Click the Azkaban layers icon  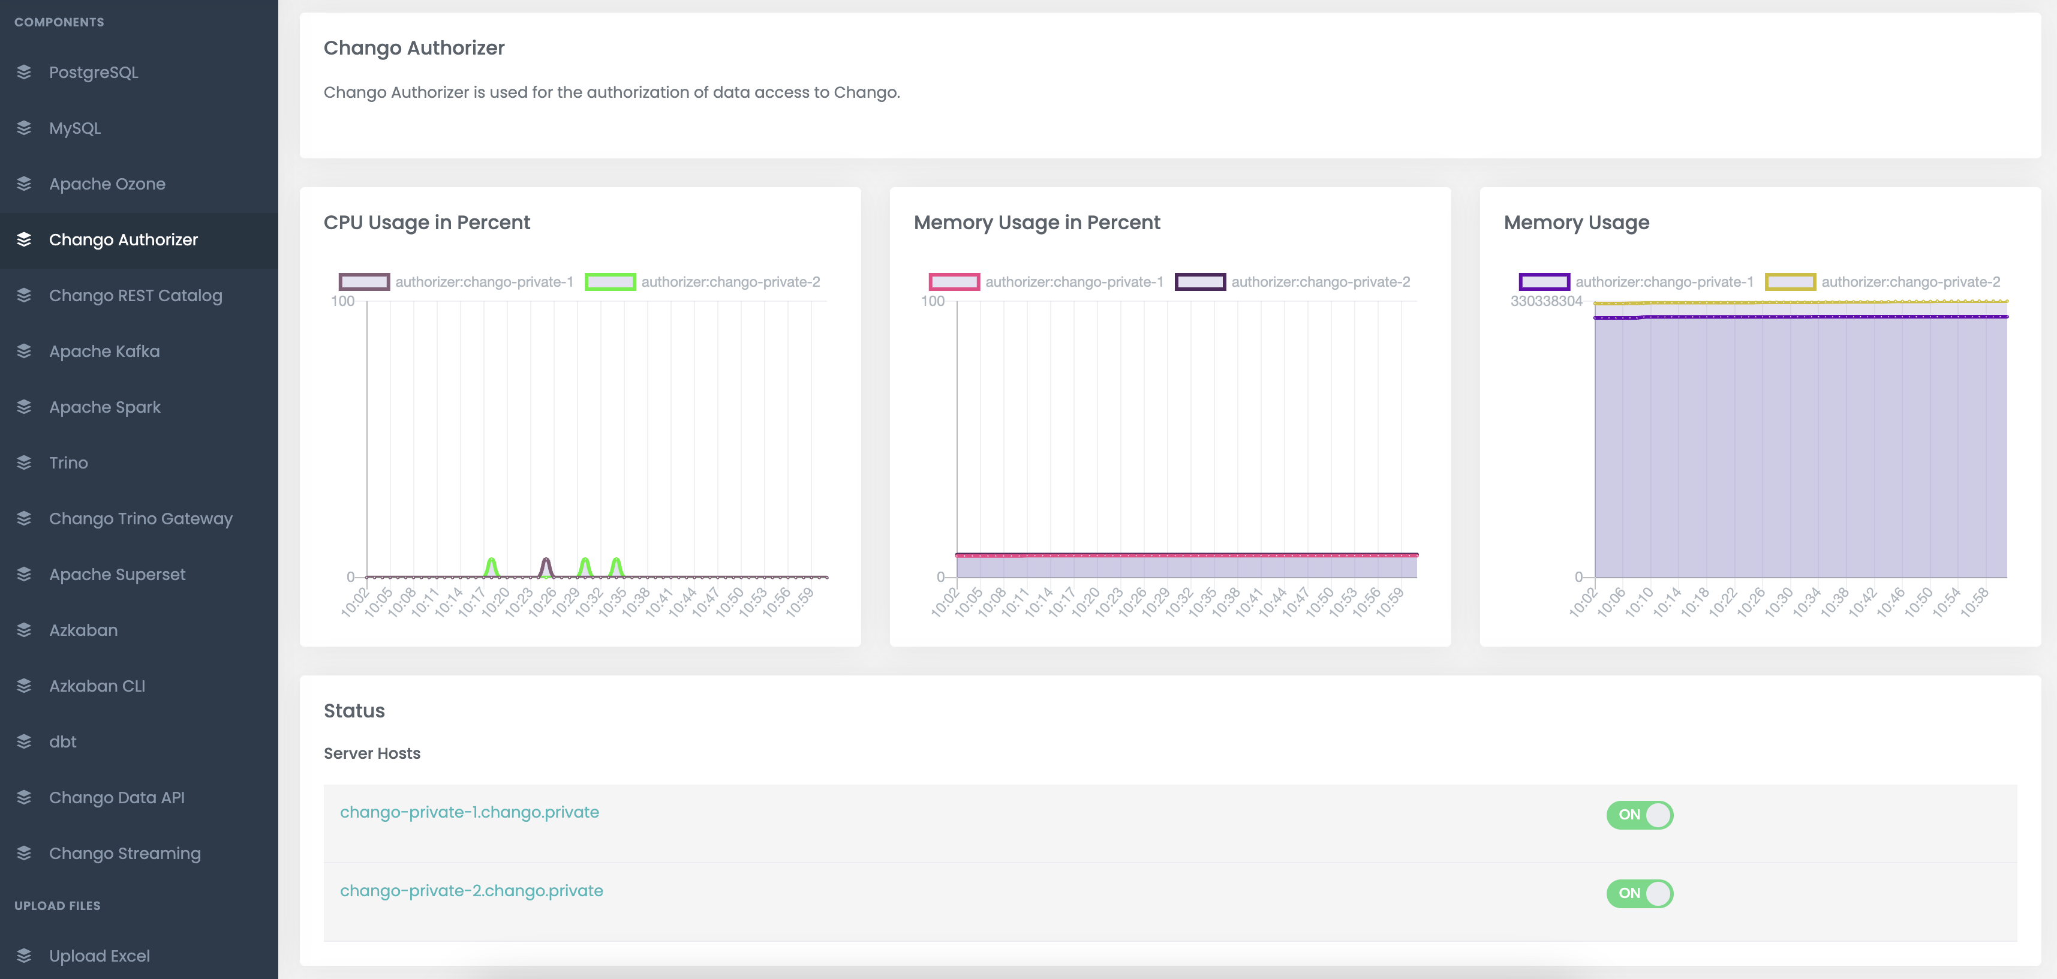[x=24, y=630]
